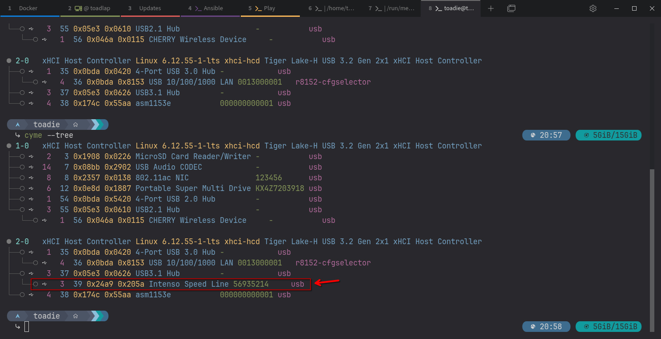This screenshot has width=661, height=339.
Task: Open the Updates tab
Action: pos(150,8)
